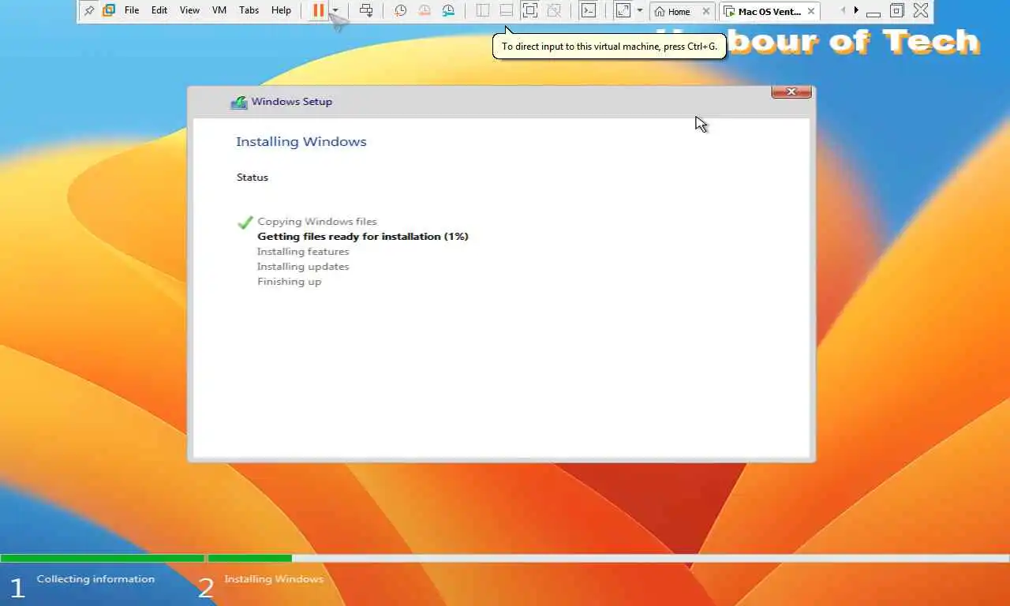Open the View menu
Screen dimensions: 1010x606
(189, 11)
